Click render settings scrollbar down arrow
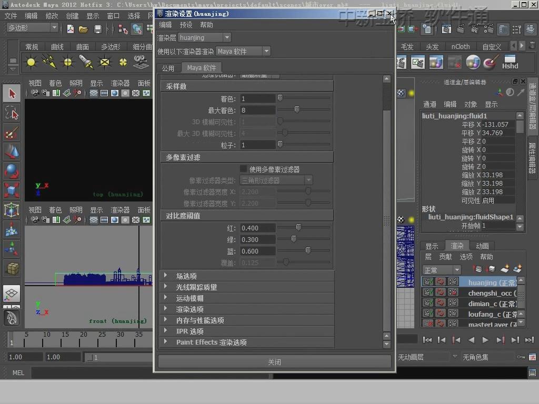 pos(387,344)
